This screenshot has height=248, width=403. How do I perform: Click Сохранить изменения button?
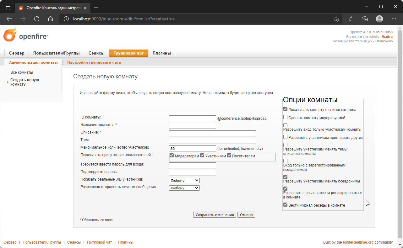point(215,215)
